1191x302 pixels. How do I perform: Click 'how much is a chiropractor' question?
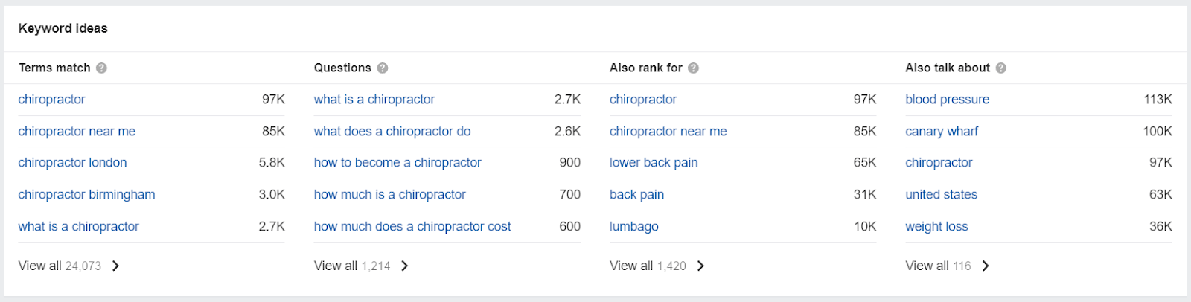[389, 194]
